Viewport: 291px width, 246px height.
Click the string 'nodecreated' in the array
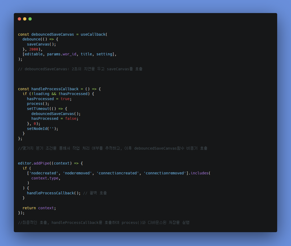pyautogui.click(x=44, y=173)
